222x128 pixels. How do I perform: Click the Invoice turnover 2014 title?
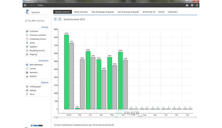coord(74,19)
